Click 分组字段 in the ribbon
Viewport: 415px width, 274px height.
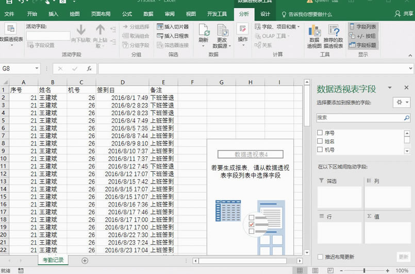[136, 45]
